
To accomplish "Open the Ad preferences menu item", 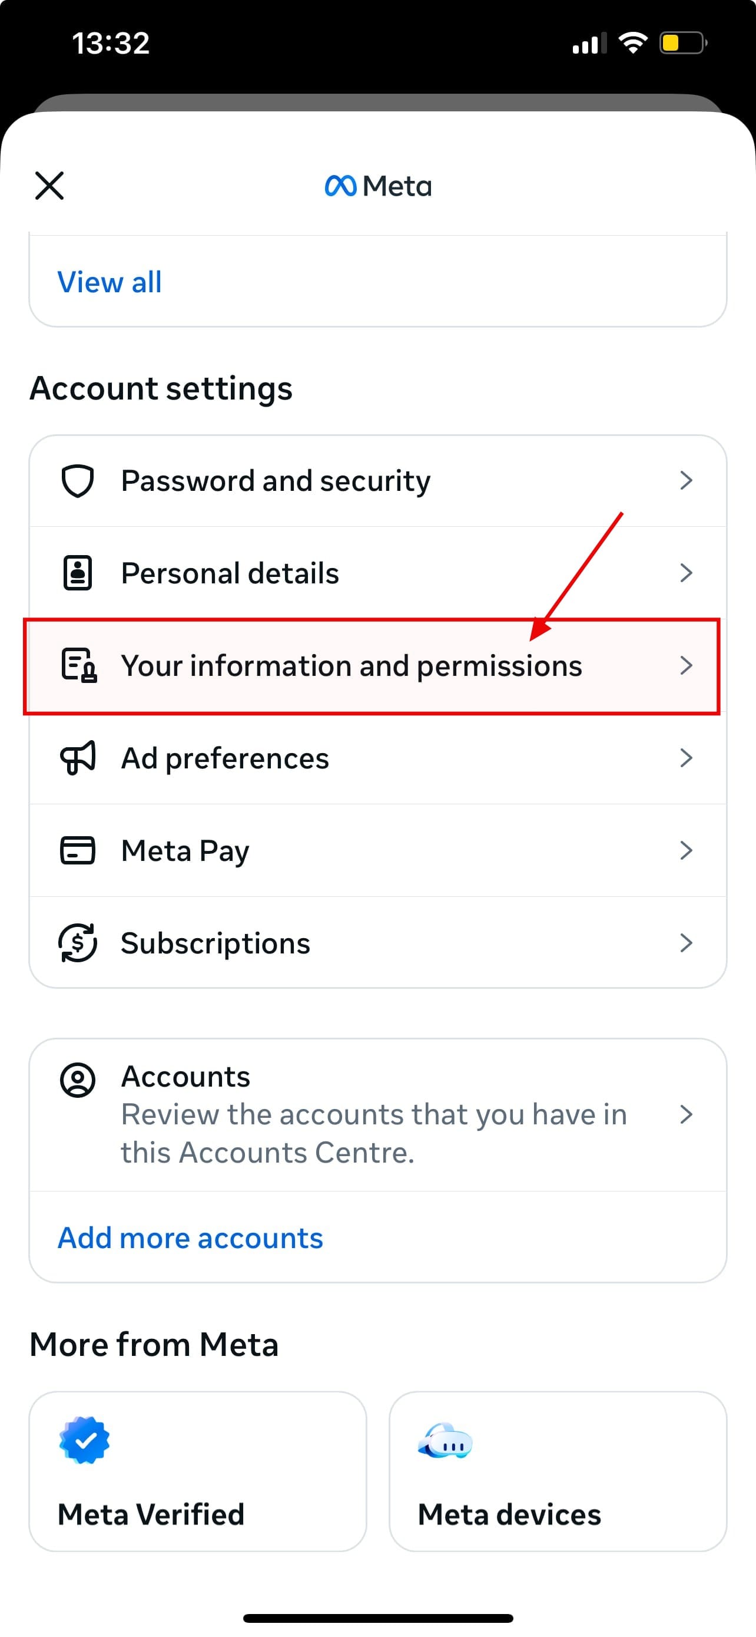I will click(226, 758).
